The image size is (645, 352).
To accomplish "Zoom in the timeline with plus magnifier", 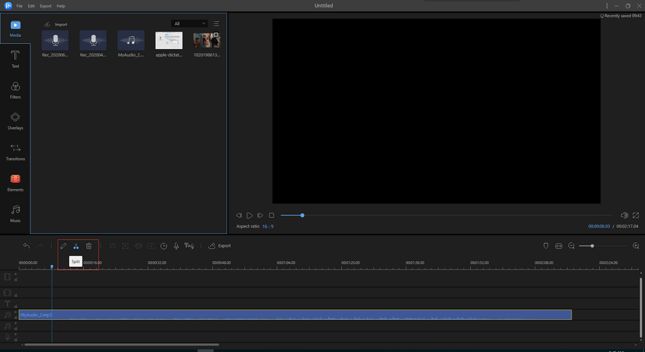I will click(x=635, y=246).
